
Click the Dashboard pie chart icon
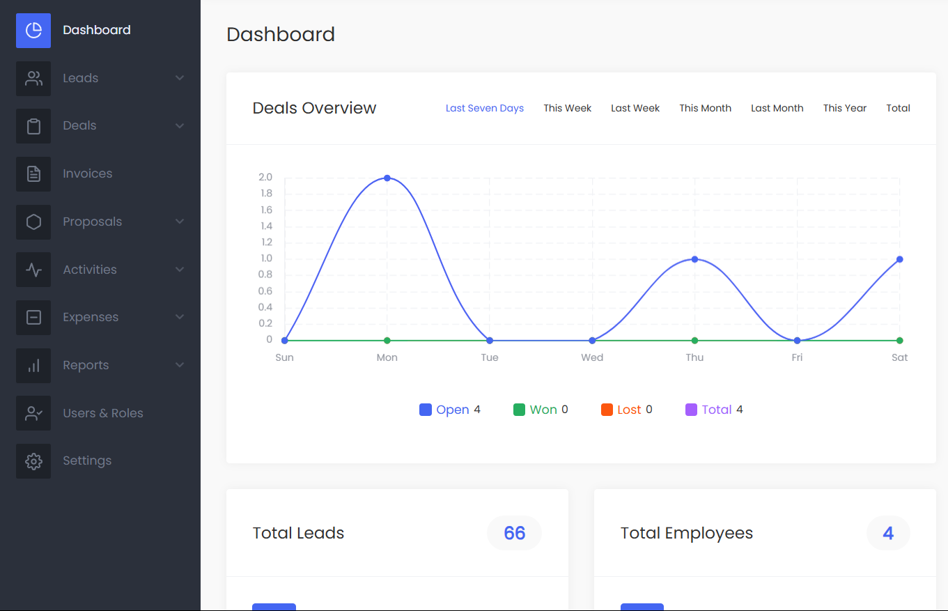click(x=33, y=31)
